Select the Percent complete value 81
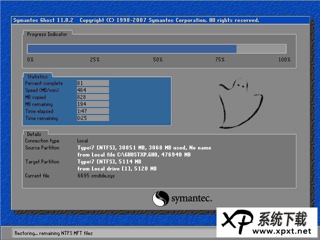 click(93, 83)
